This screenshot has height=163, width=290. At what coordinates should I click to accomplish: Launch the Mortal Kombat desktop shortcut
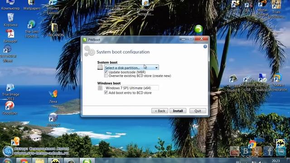tap(263, 8)
